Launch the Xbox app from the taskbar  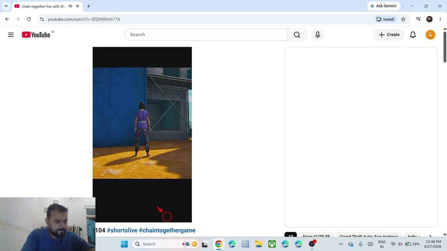pyautogui.click(x=272, y=244)
